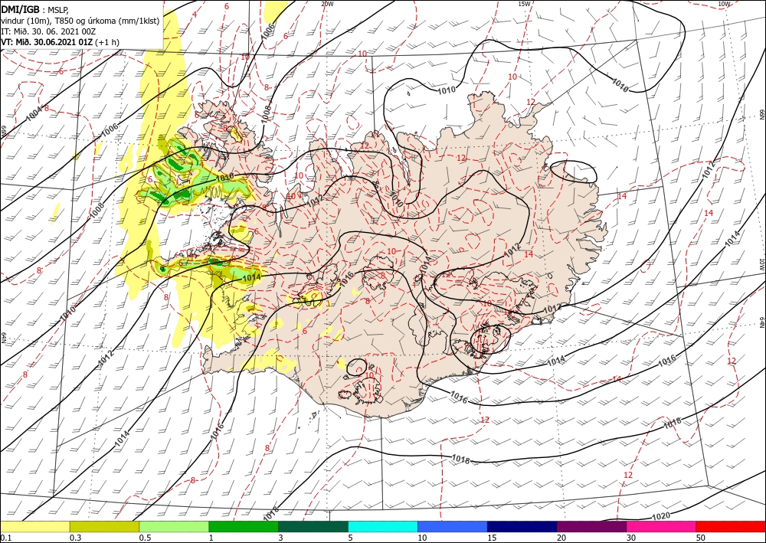Image resolution: width=766 pixels, height=543 pixels.
Task: Click the yellow 0.1–0.3 precipitation legend swatch
Action: (x=35, y=526)
